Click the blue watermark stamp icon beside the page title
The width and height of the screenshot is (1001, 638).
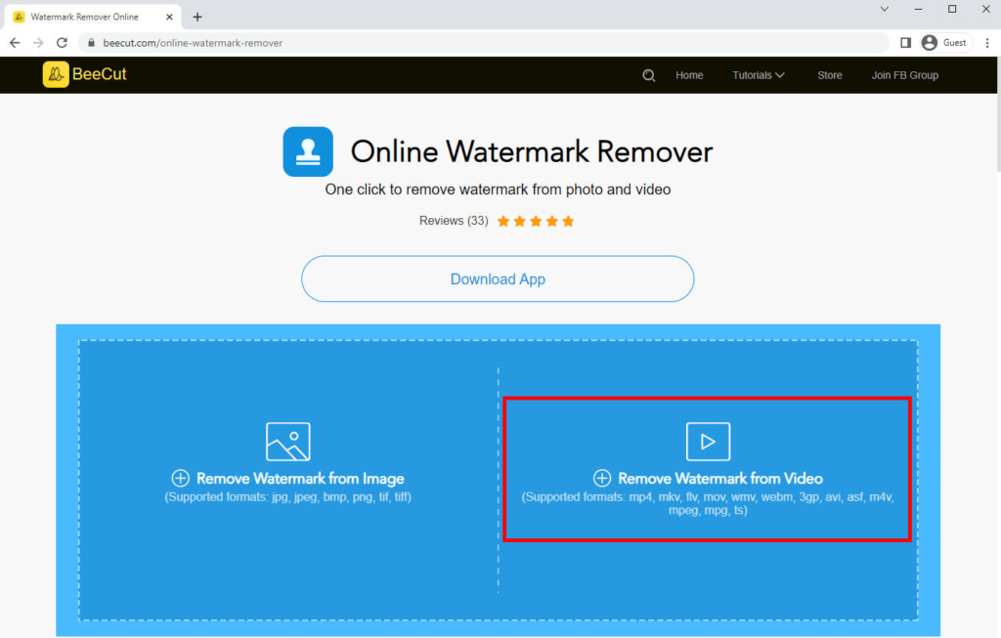click(308, 151)
